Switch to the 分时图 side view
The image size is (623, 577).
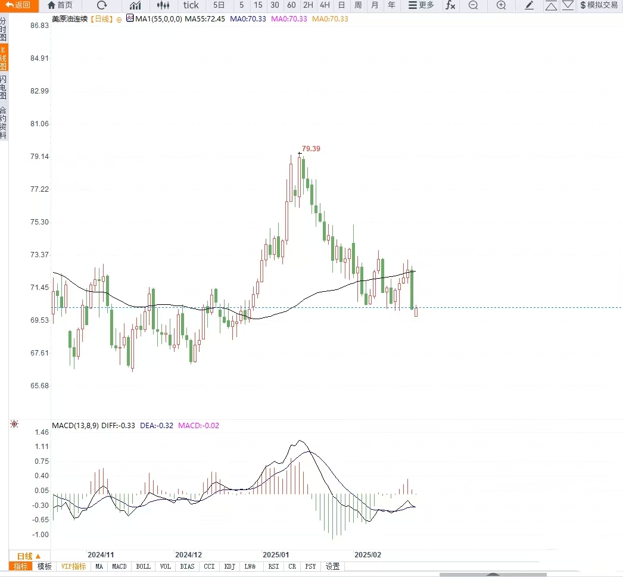tap(4, 29)
